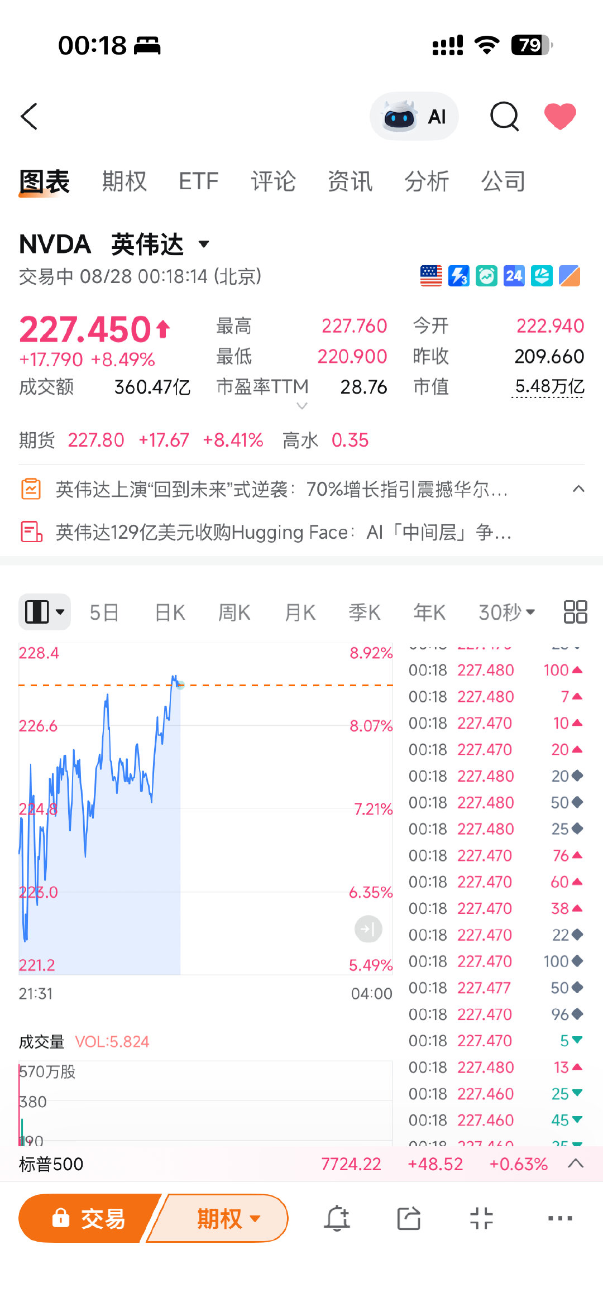Tap the trade row priced 227.477
The image size is (603, 1307).
[496, 988]
